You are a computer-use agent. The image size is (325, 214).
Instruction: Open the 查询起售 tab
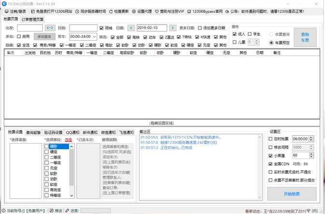tap(33, 132)
